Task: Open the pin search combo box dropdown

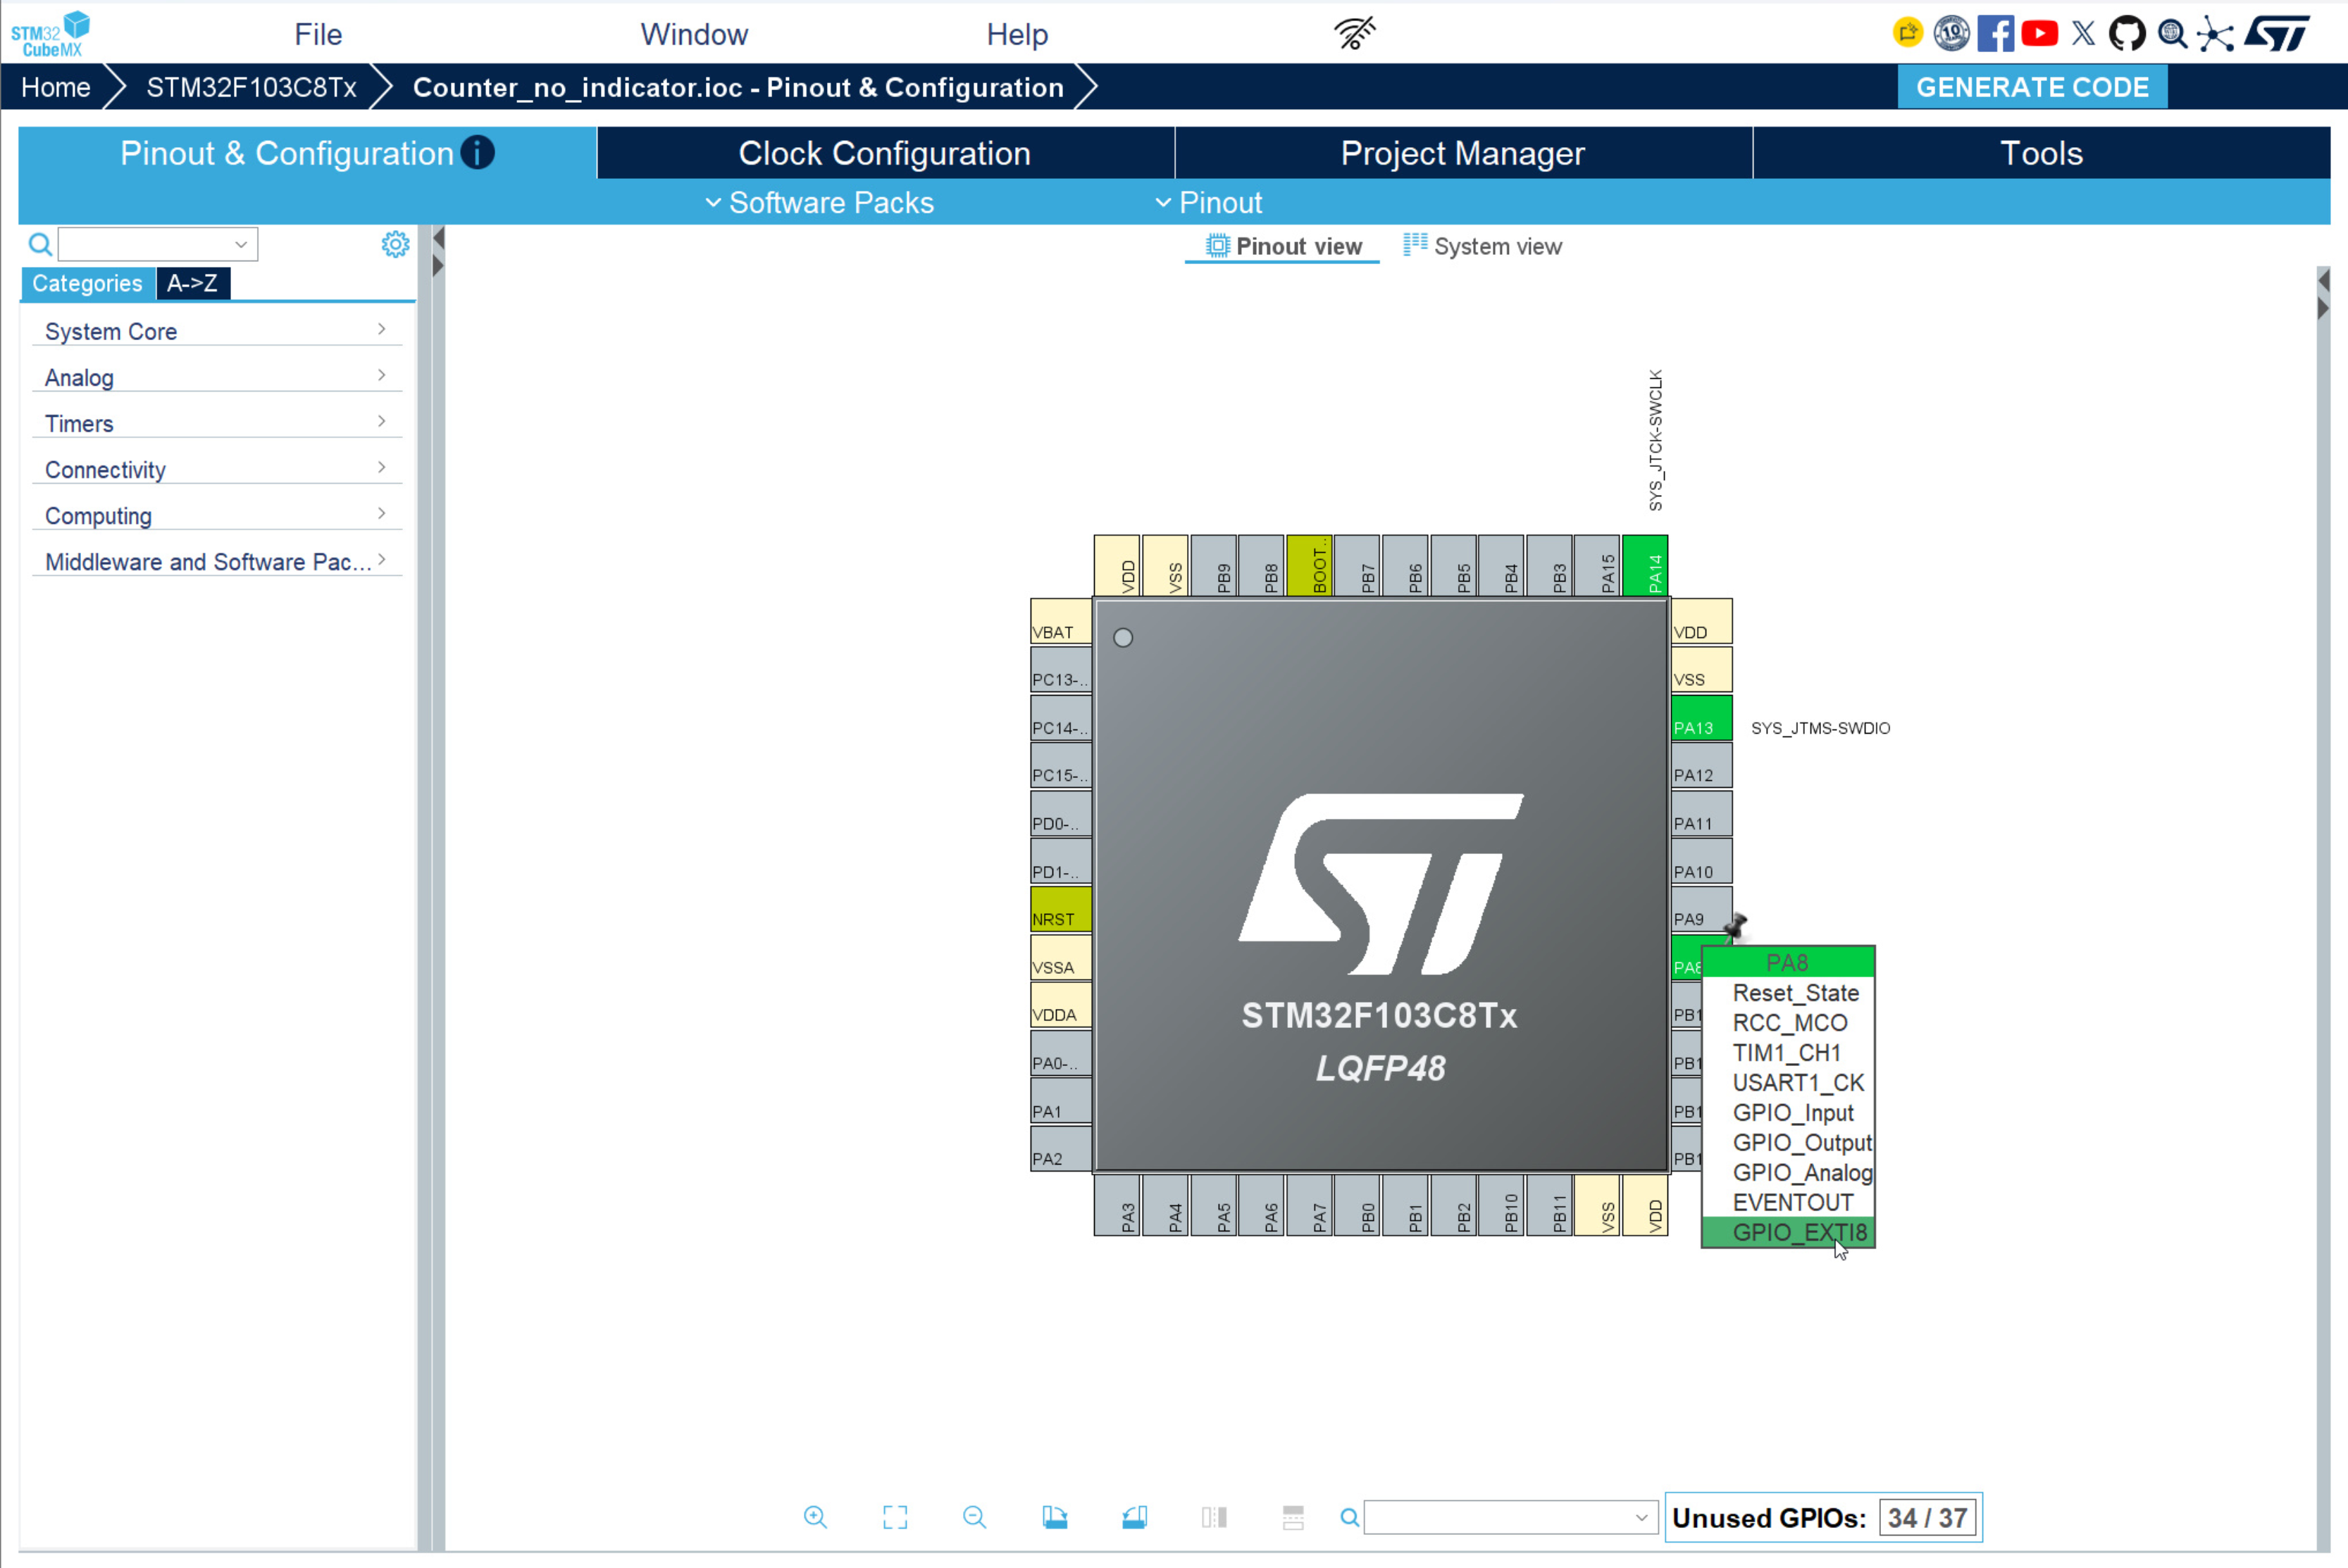Action: 1641,1517
